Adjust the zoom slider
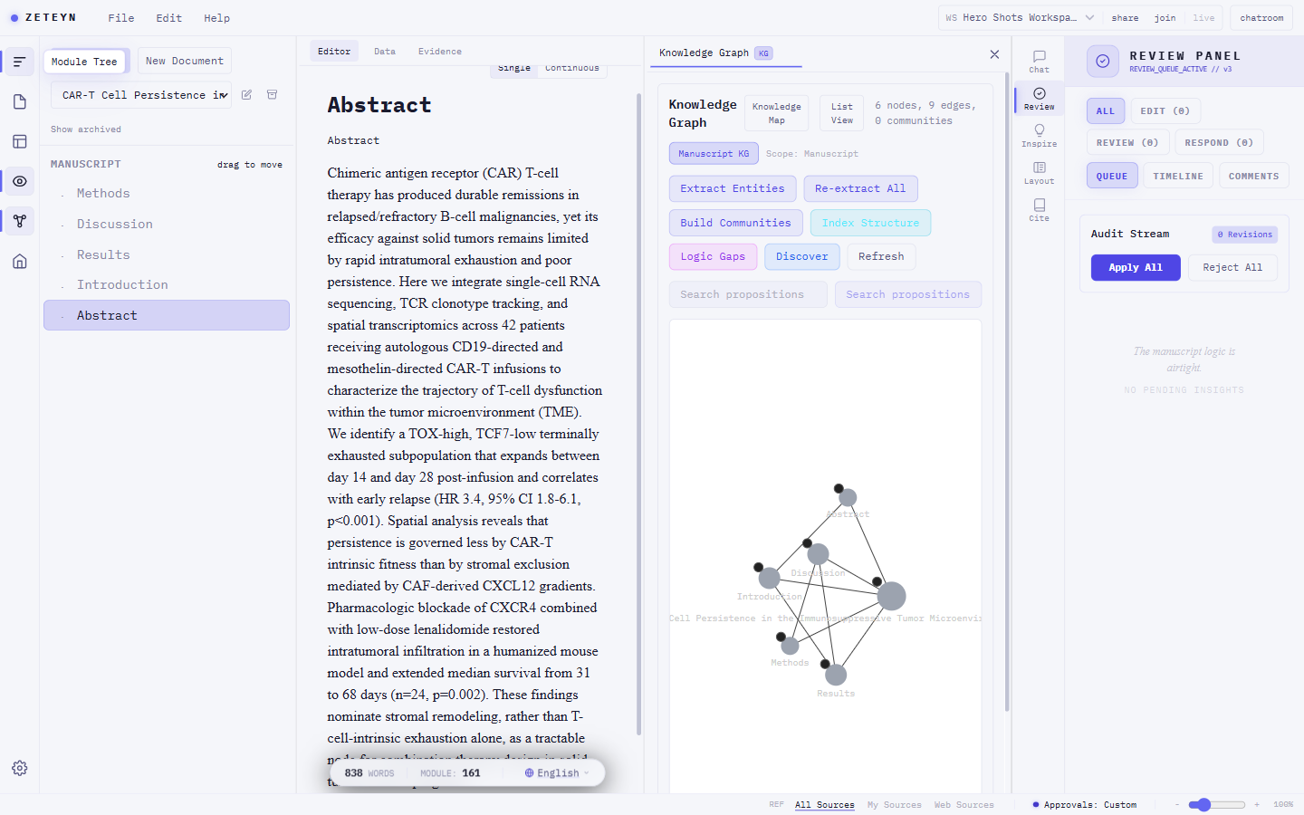1304x815 pixels. click(1217, 804)
